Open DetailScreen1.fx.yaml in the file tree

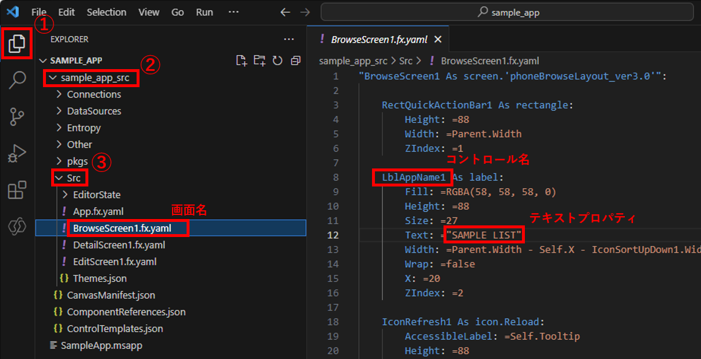pos(119,245)
